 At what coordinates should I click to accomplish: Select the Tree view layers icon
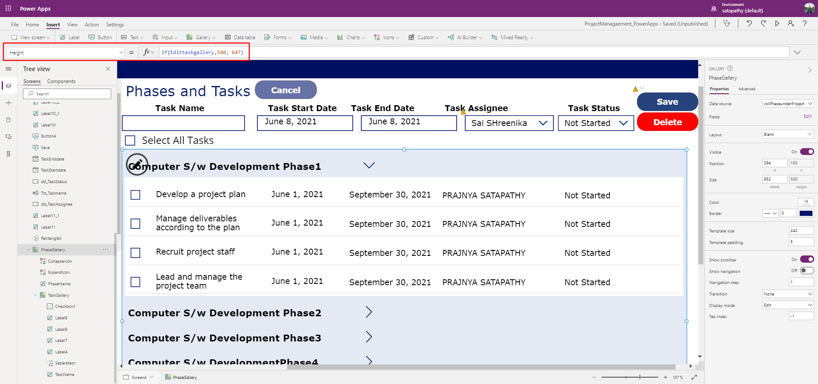click(8, 86)
